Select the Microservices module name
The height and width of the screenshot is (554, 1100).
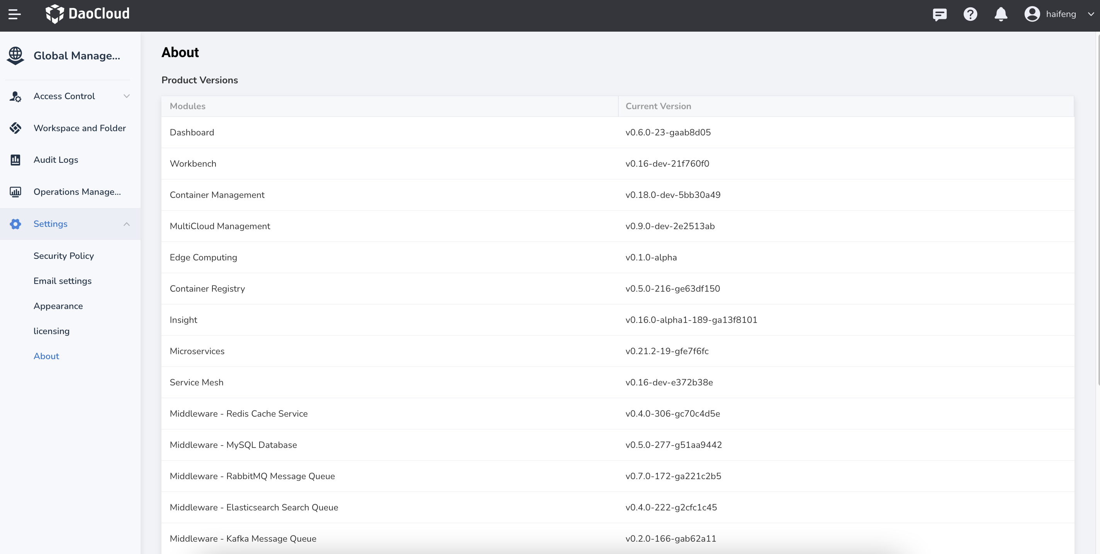coord(197,351)
